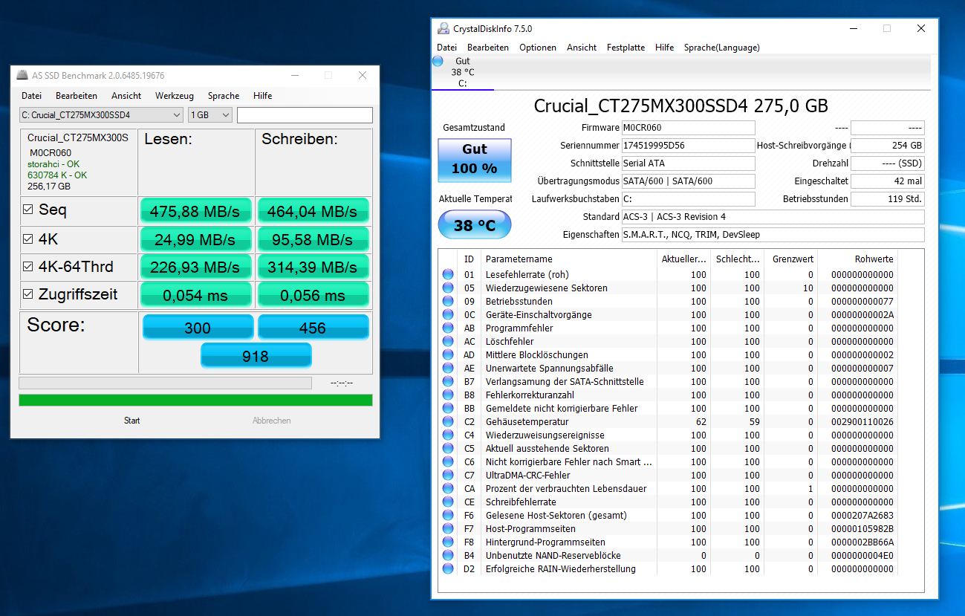965x616 pixels.
Task: Click status orb for Wiederzuweisungsereignisse
Action: (x=448, y=435)
